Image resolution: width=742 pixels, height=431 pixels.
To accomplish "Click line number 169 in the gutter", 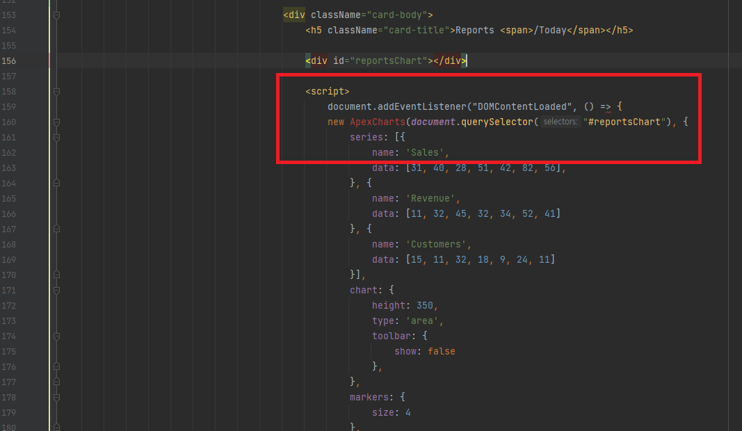I will (8, 260).
